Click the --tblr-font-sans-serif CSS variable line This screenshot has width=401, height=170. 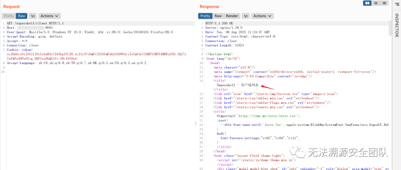[304, 125]
